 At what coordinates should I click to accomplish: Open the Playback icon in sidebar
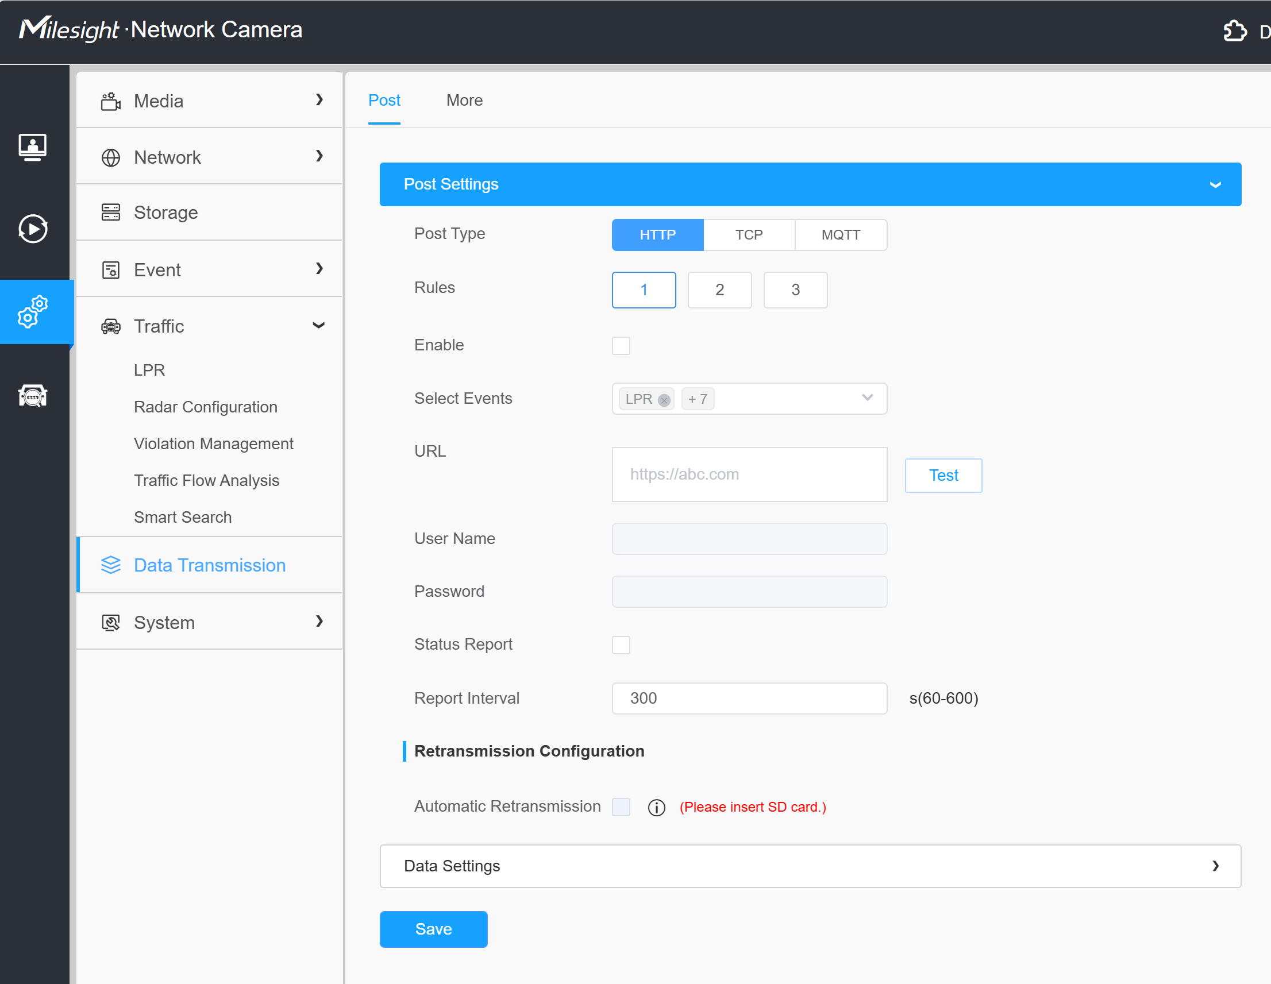pos(33,229)
